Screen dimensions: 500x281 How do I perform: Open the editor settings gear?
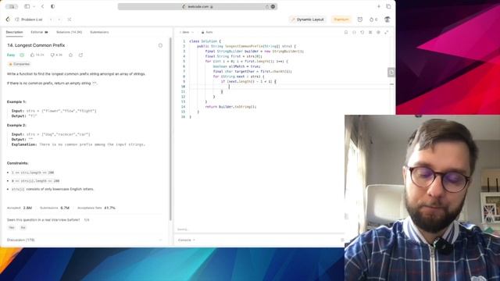[x=378, y=32]
